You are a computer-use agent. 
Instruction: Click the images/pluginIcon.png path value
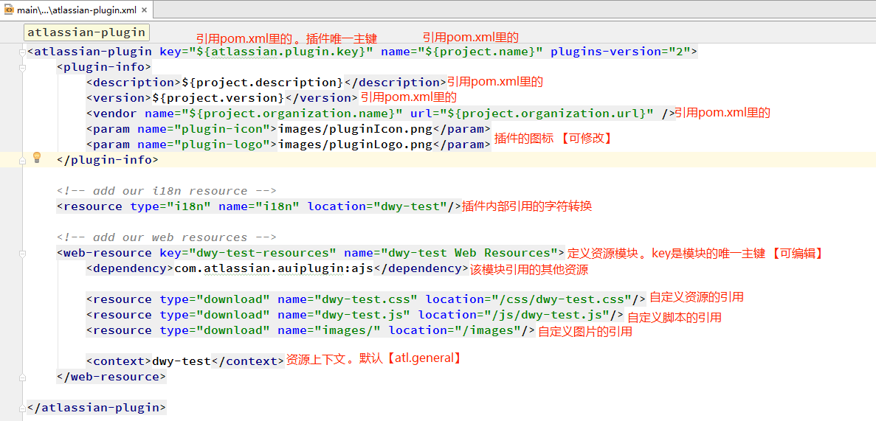(354, 129)
